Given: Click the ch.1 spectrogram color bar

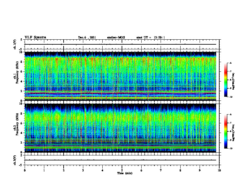Looking at the screenshot, I should 225,80.
